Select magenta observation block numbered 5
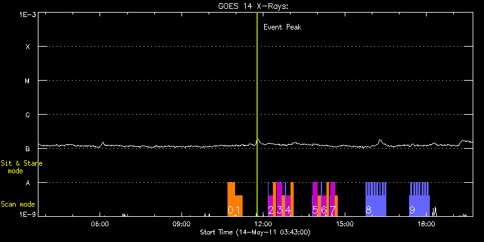Image resolution: width=484 pixels, height=242 pixels. point(315,199)
